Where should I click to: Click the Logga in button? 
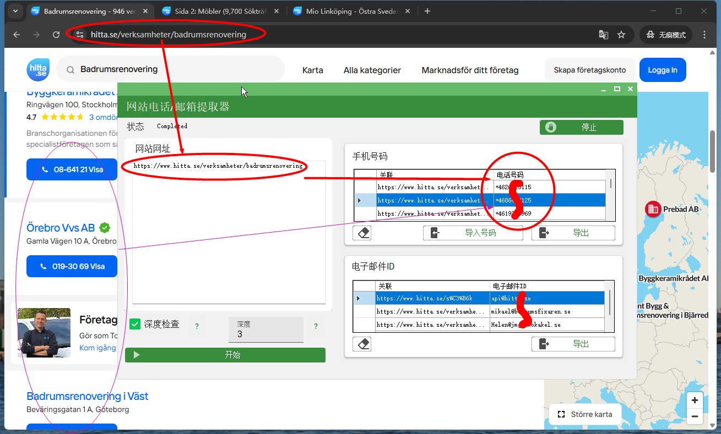coord(663,70)
